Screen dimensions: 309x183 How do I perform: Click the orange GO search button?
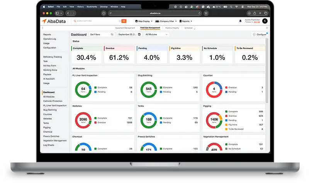point(124,21)
